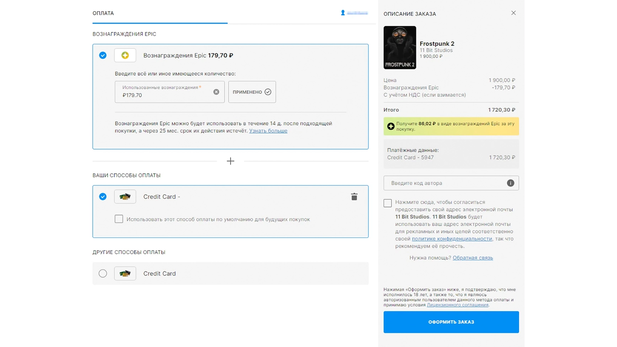Clear the used rewards amount field
617x347 pixels.
(216, 92)
